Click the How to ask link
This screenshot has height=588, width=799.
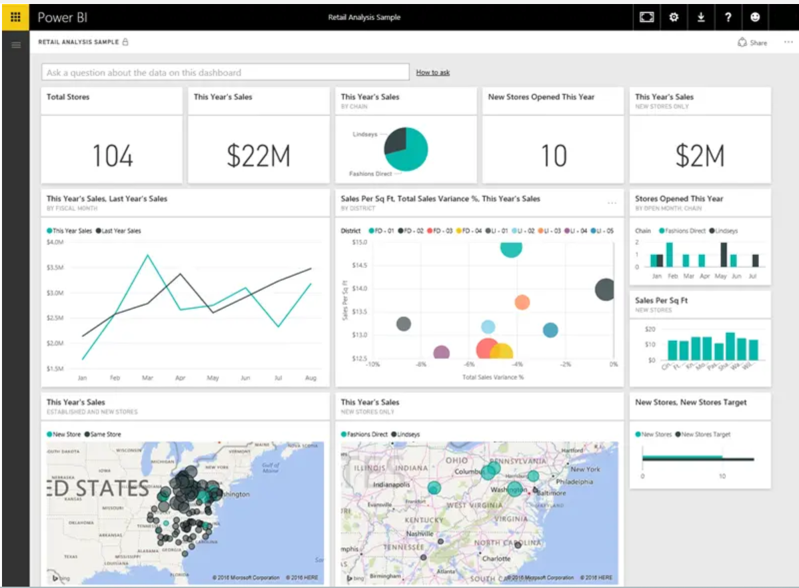432,73
